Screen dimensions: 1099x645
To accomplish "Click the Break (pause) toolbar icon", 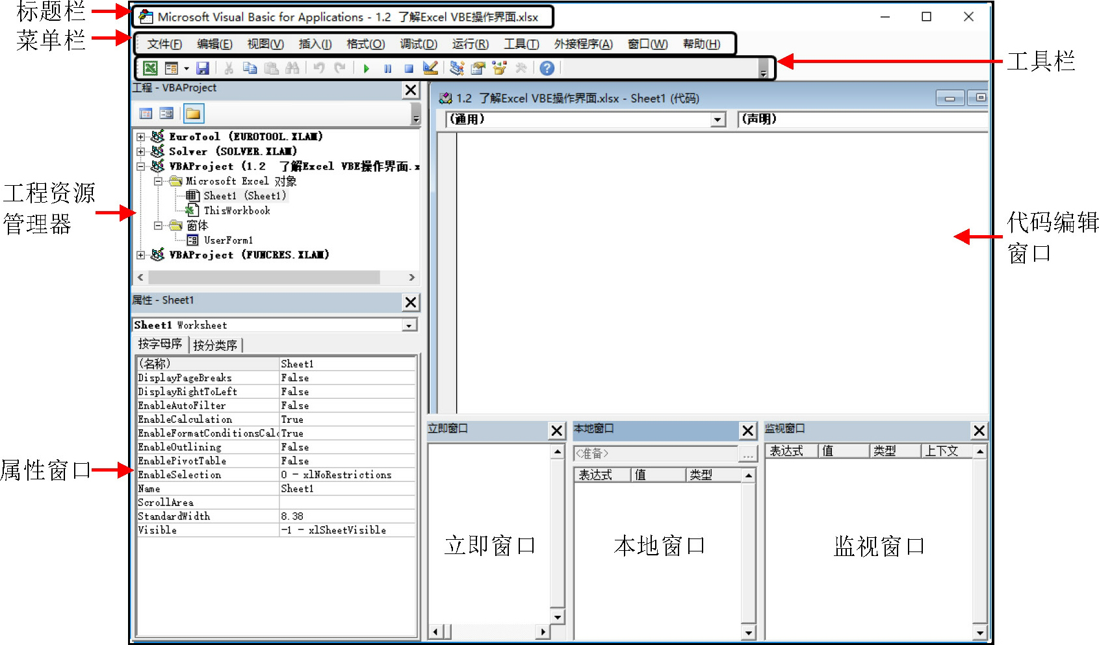I will (x=388, y=68).
